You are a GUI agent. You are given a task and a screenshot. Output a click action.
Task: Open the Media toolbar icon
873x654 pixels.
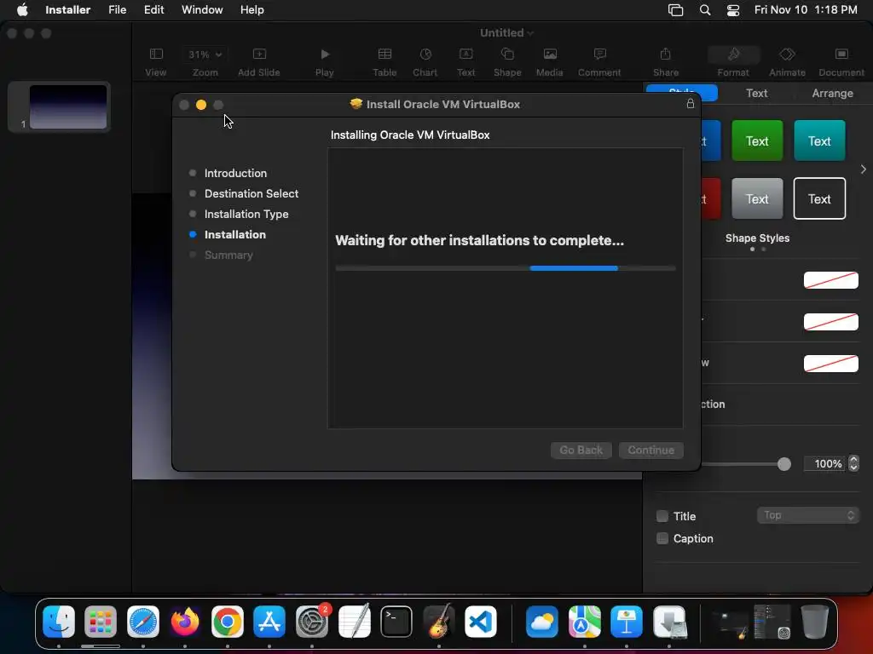[550, 54]
